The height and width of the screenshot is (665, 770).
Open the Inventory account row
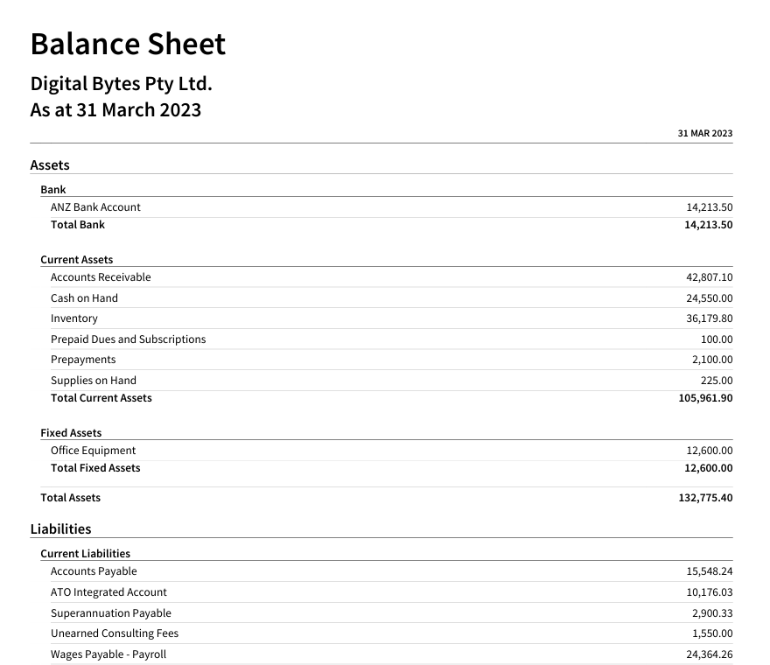pyautogui.click(x=74, y=318)
